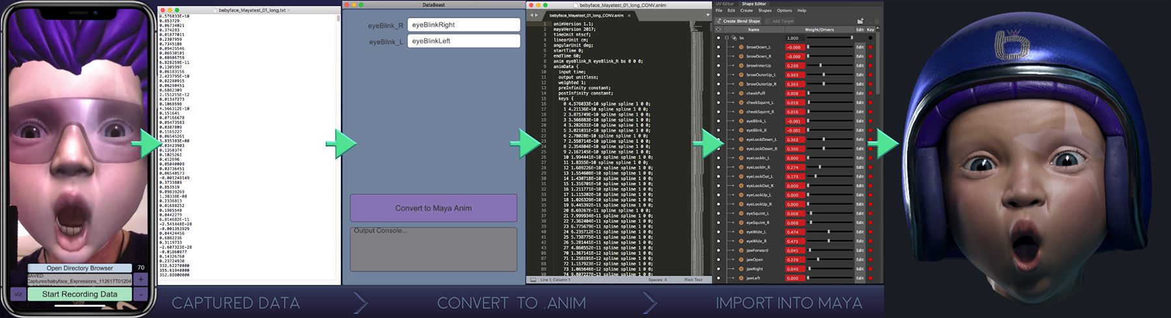Open the tab list dropdown in the code editor

707,15
